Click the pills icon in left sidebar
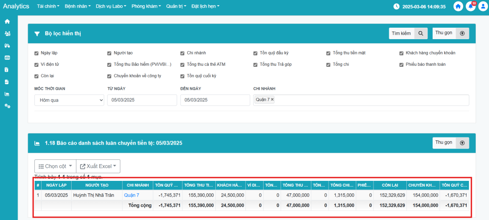Screen dimensions: 489x220 coord(7,45)
